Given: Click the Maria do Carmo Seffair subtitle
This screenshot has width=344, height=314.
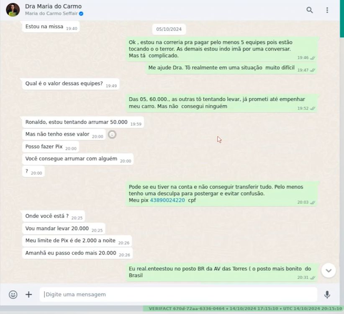Looking at the screenshot, I should click(x=51, y=13).
